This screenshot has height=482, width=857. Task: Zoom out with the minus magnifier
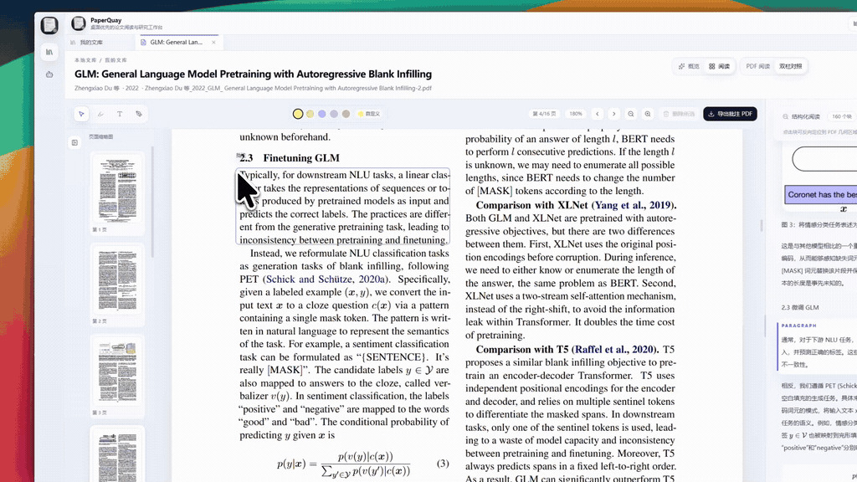tap(631, 114)
